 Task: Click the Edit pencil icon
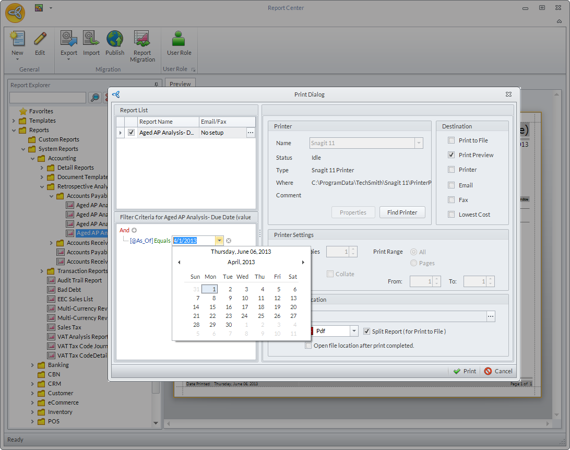[x=40, y=40]
